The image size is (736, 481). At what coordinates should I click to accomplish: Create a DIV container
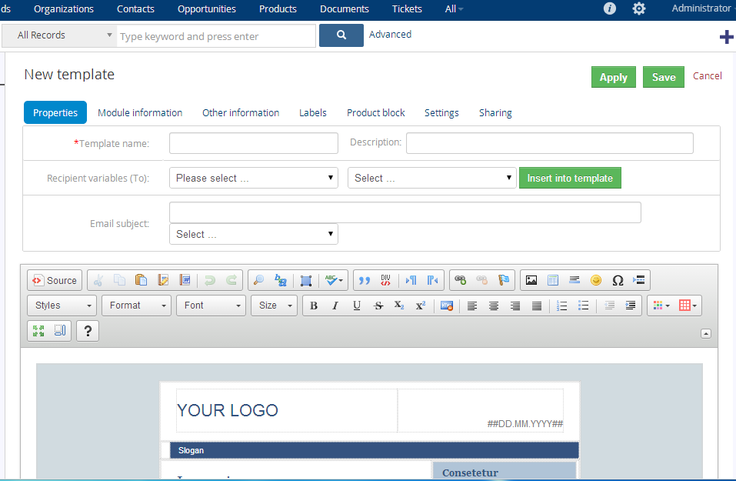[385, 280]
